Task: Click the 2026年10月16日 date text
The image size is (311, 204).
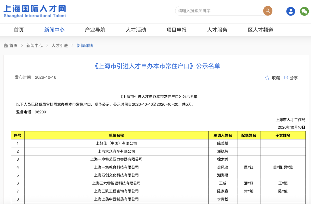Action: click(x=291, y=127)
